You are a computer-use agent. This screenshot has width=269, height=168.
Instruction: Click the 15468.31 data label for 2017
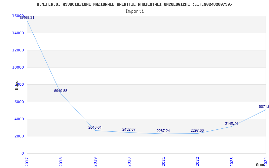tap(27, 17)
